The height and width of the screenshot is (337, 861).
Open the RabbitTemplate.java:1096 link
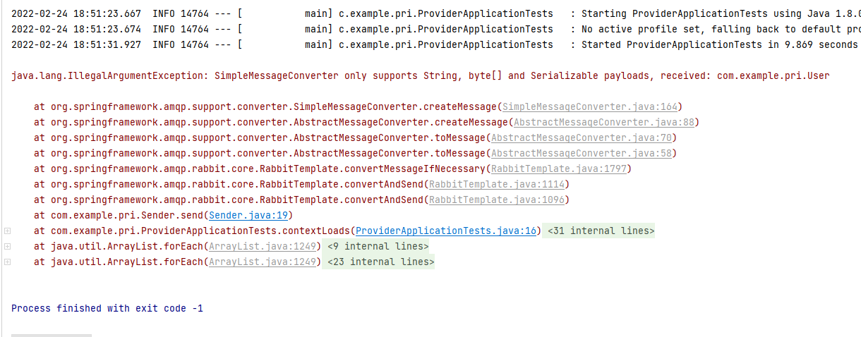tap(496, 200)
